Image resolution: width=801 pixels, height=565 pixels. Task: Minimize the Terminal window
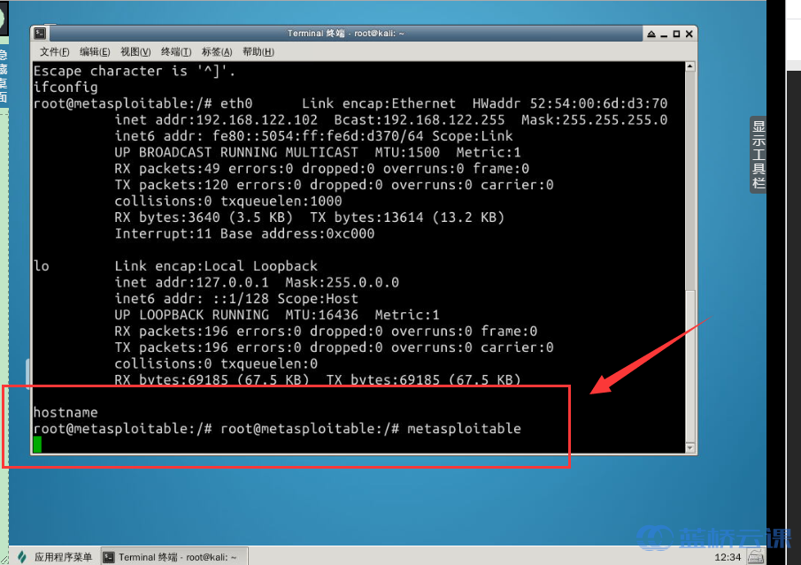click(664, 34)
